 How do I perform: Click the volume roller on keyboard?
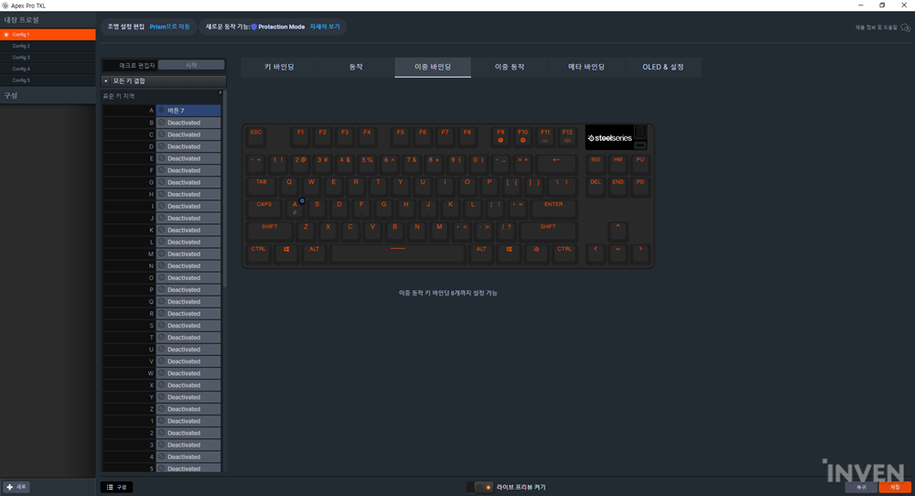coord(640,133)
